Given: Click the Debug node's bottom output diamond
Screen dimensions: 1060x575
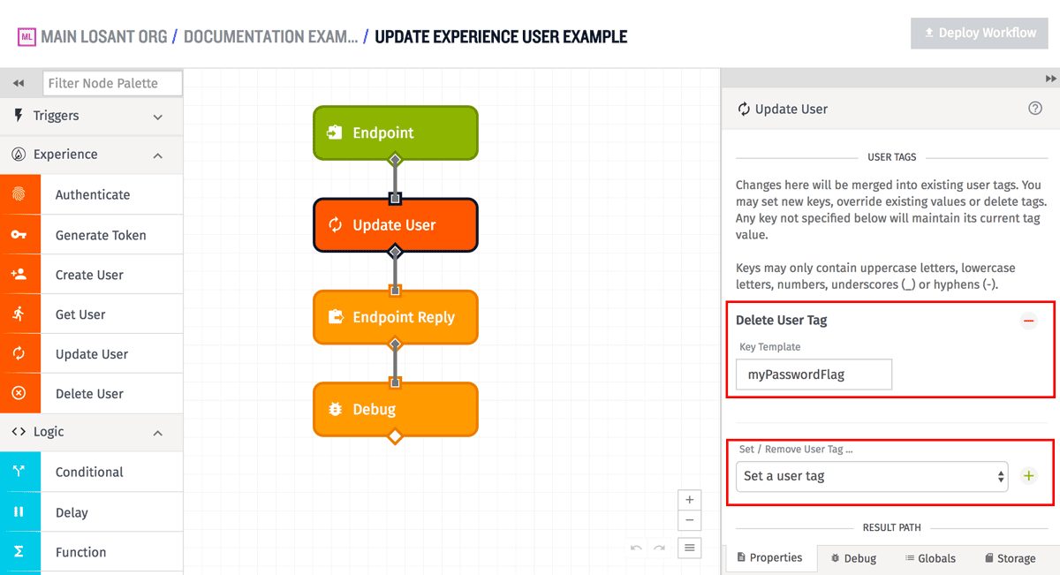Looking at the screenshot, I should (x=395, y=436).
